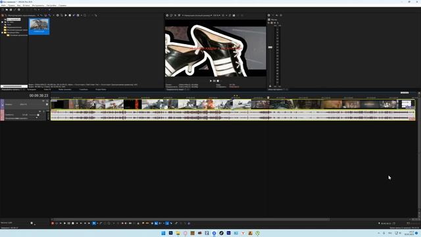The width and height of the screenshot is (421, 237).
Task: Click the Save project icon in main toolbar
Action: pyautogui.click(x=11, y=10)
